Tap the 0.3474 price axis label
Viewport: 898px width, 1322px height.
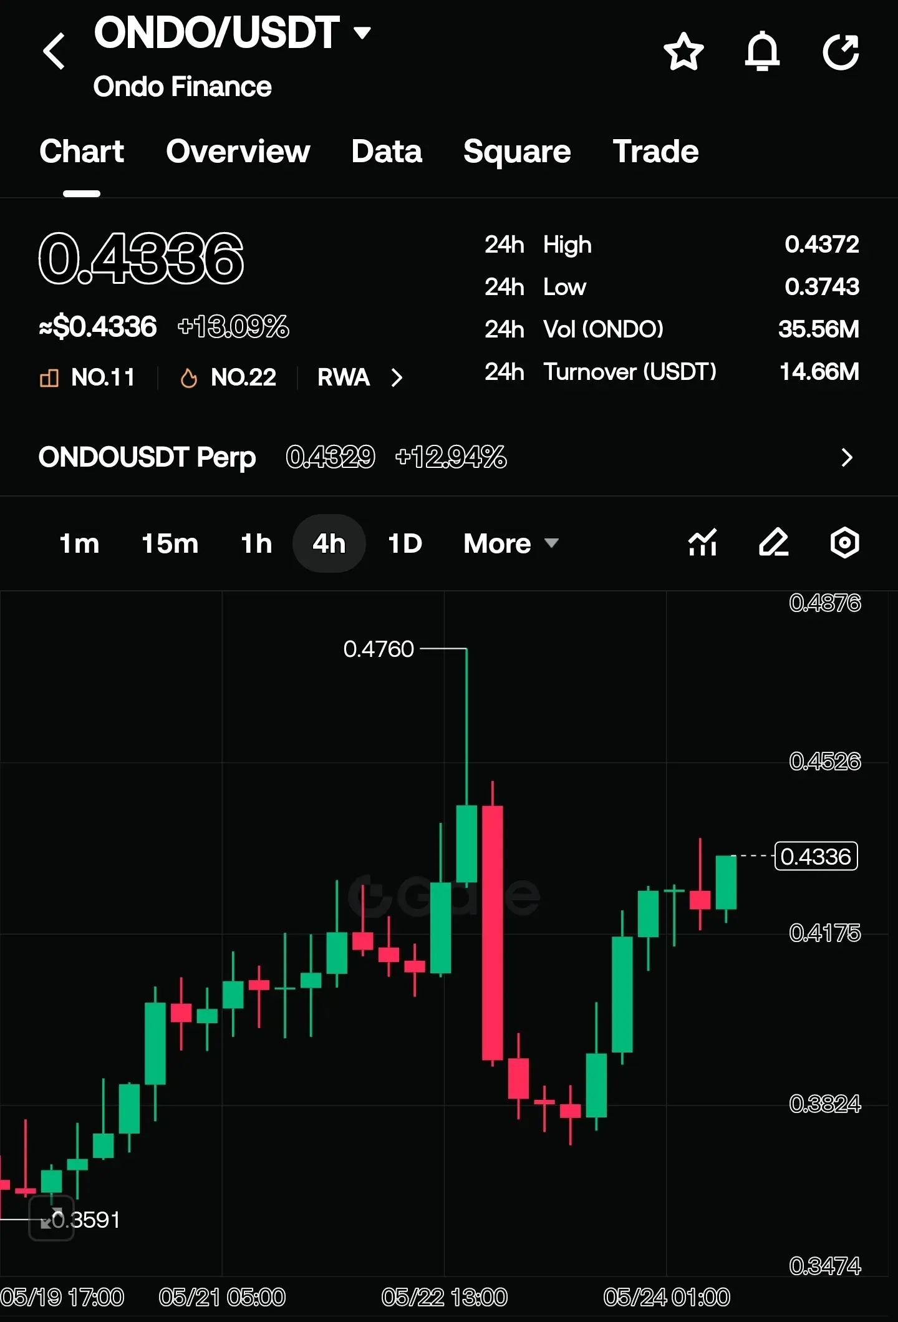[x=824, y=1266]
